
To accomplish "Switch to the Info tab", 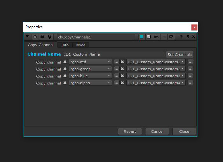I will pos(65,45).
